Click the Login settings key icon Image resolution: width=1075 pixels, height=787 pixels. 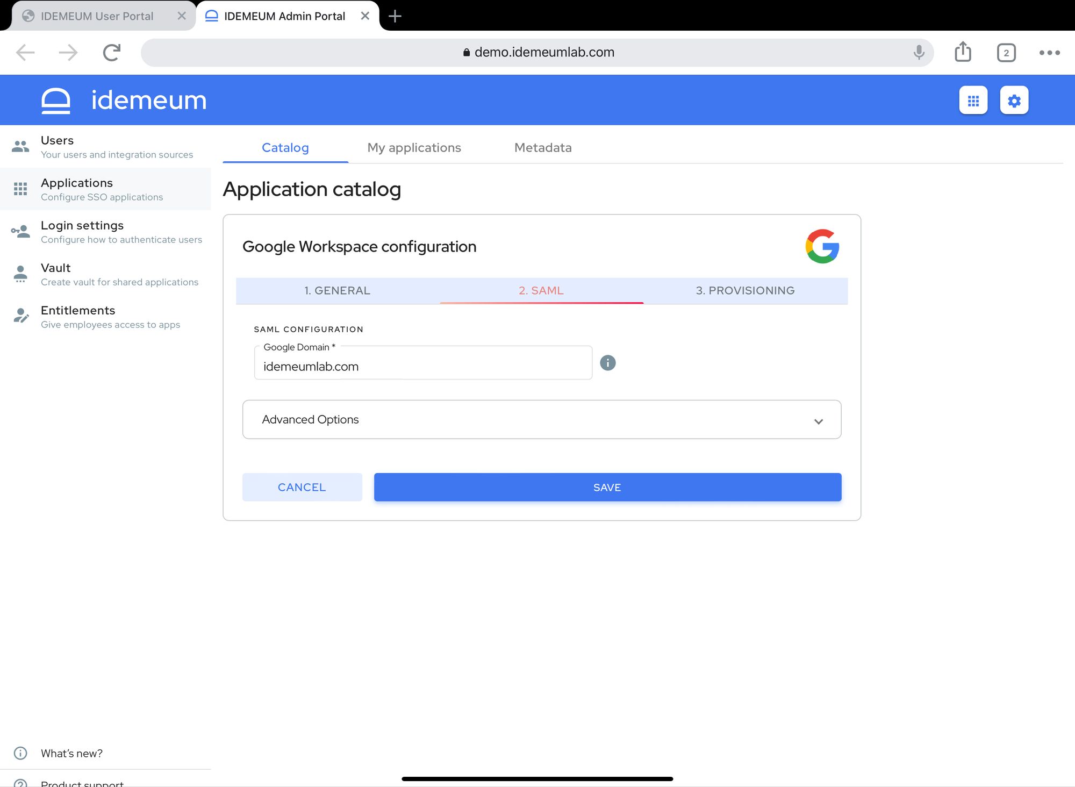click(x=20, y=232)
